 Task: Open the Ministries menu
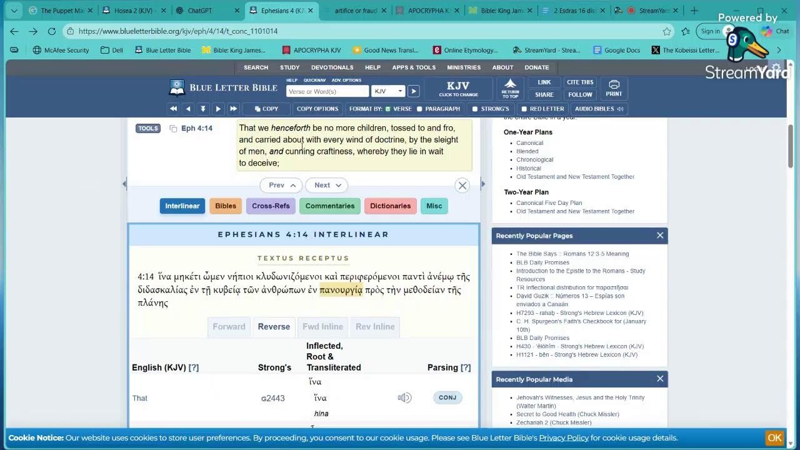tap(464, 67)
